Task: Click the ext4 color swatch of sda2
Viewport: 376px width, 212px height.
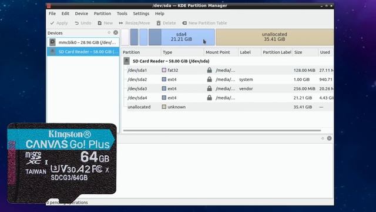Action: [164, 79]
